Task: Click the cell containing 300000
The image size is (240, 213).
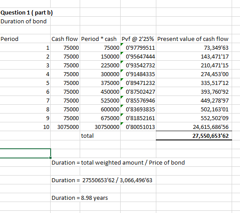Action: tap(100, 74)
